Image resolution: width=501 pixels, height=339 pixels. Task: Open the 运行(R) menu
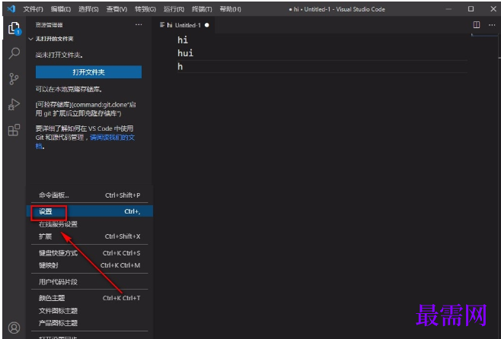coord(174,9)
